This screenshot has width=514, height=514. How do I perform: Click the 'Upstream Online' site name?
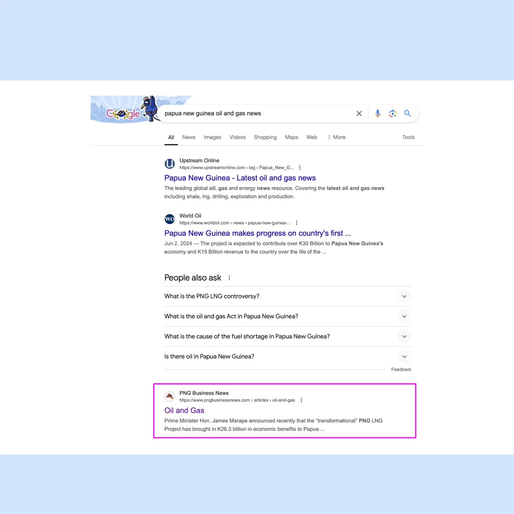click(x=199, y=161)
